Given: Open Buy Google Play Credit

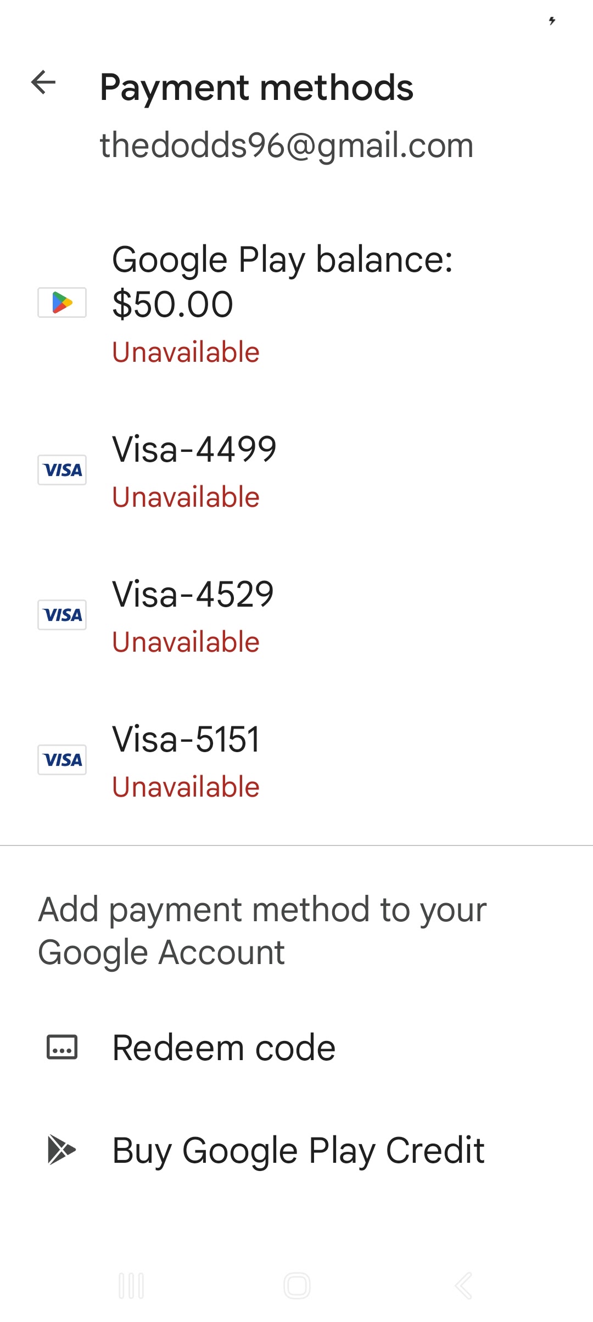Looking at the screenshot, I should [x=296, y=1150].
